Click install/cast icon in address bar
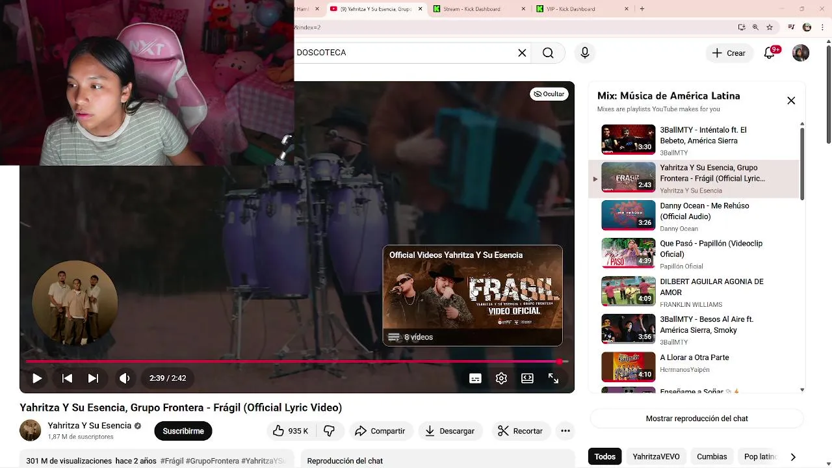832x468 pixels. (x=742, y=27)
